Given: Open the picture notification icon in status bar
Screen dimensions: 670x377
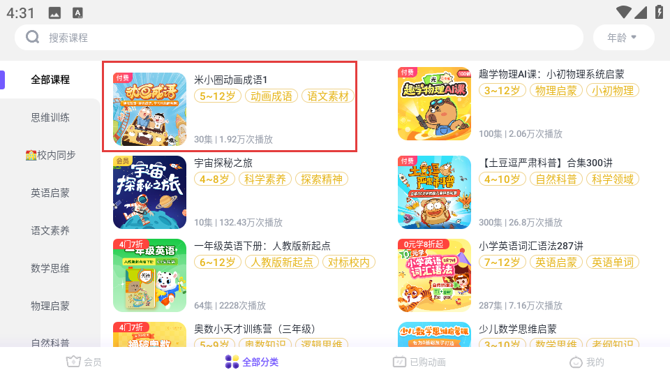Looking at the screenshot, I should pyautogui.click(x=54, y=13).
